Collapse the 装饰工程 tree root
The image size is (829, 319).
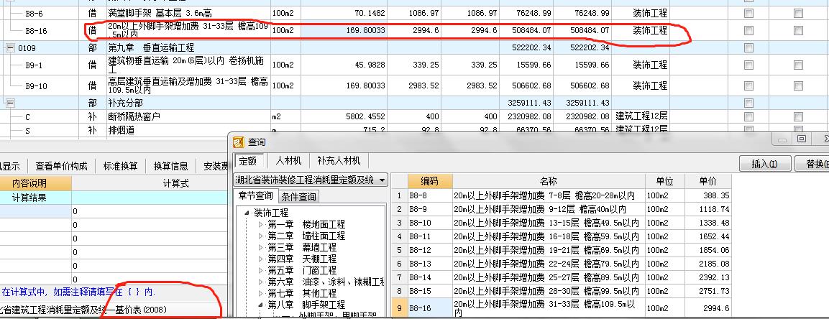(247, 213)
